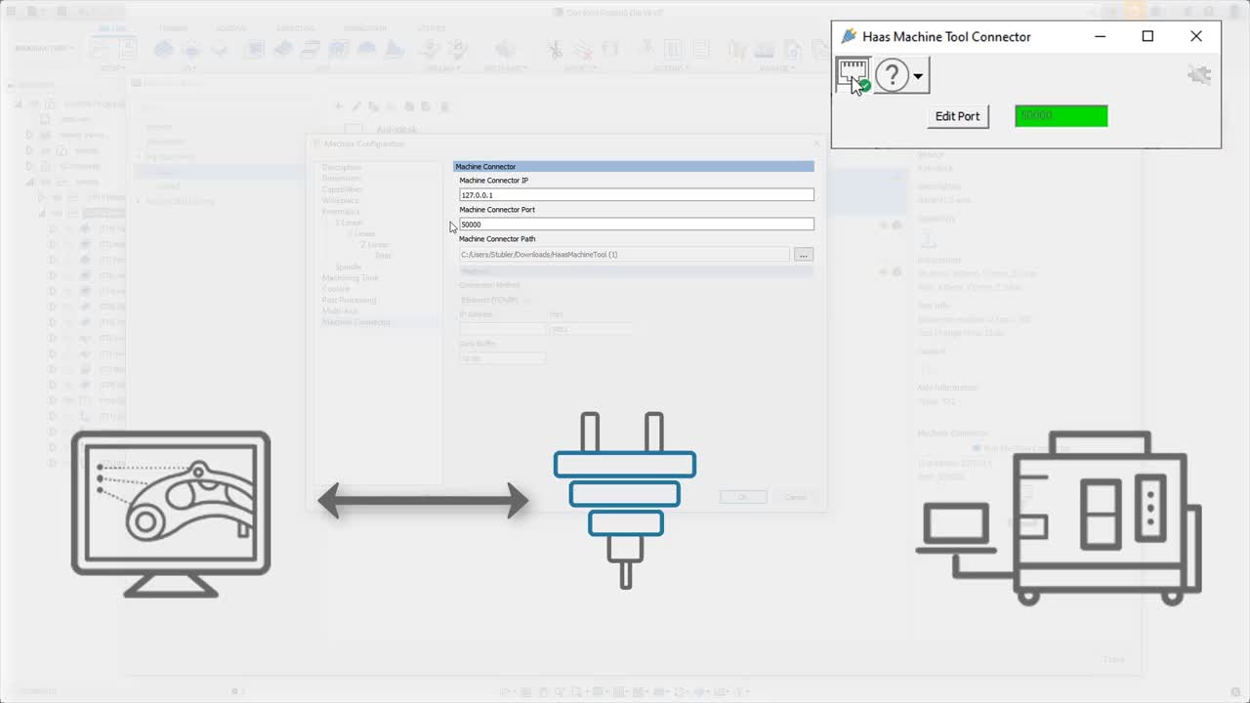
Task: Click OK in Machine Configuration dialog
Action: pos(743,497)
